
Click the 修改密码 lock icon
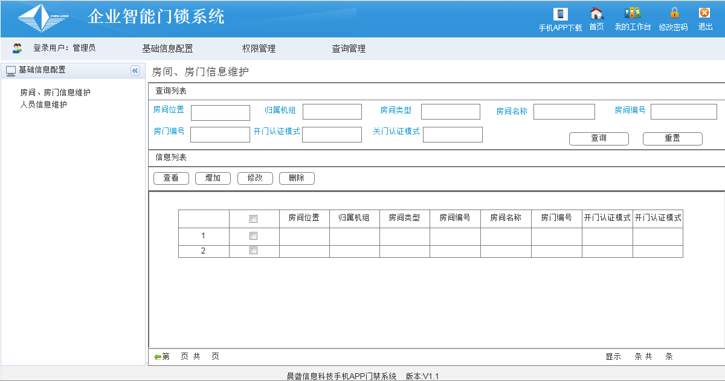[674, 13]
